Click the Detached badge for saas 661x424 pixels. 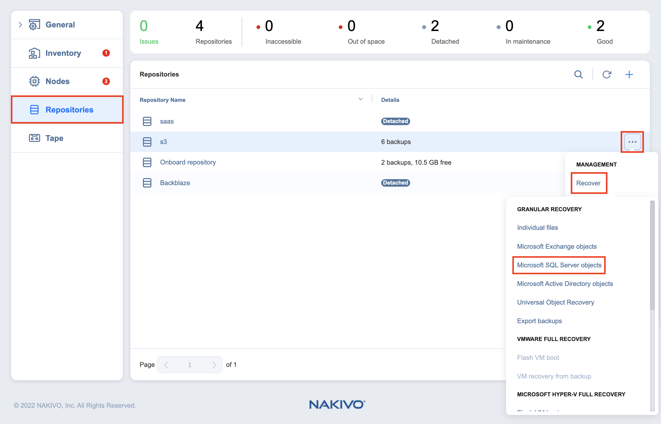coord(395,121)
